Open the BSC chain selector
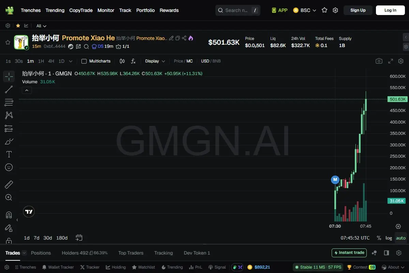409x273 pixels. (305, 10)
